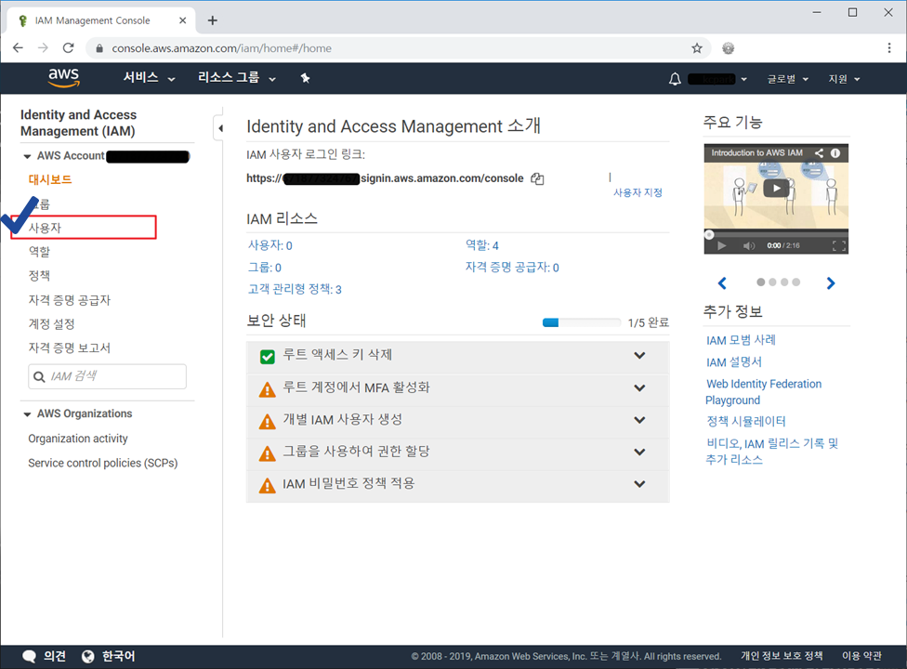This screenshot has height=669, width=907.
Task: Collapse the AWS Organizations section
Action: click(x=27, y=414)
